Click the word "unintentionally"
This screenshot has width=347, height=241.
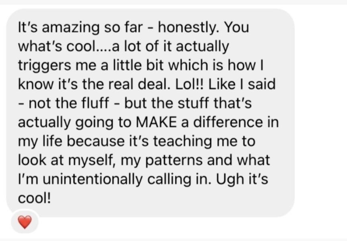[92, 179]
